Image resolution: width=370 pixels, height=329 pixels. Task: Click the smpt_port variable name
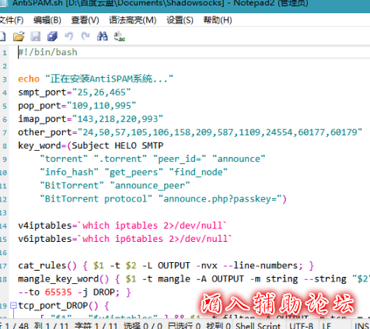[42, 93]
